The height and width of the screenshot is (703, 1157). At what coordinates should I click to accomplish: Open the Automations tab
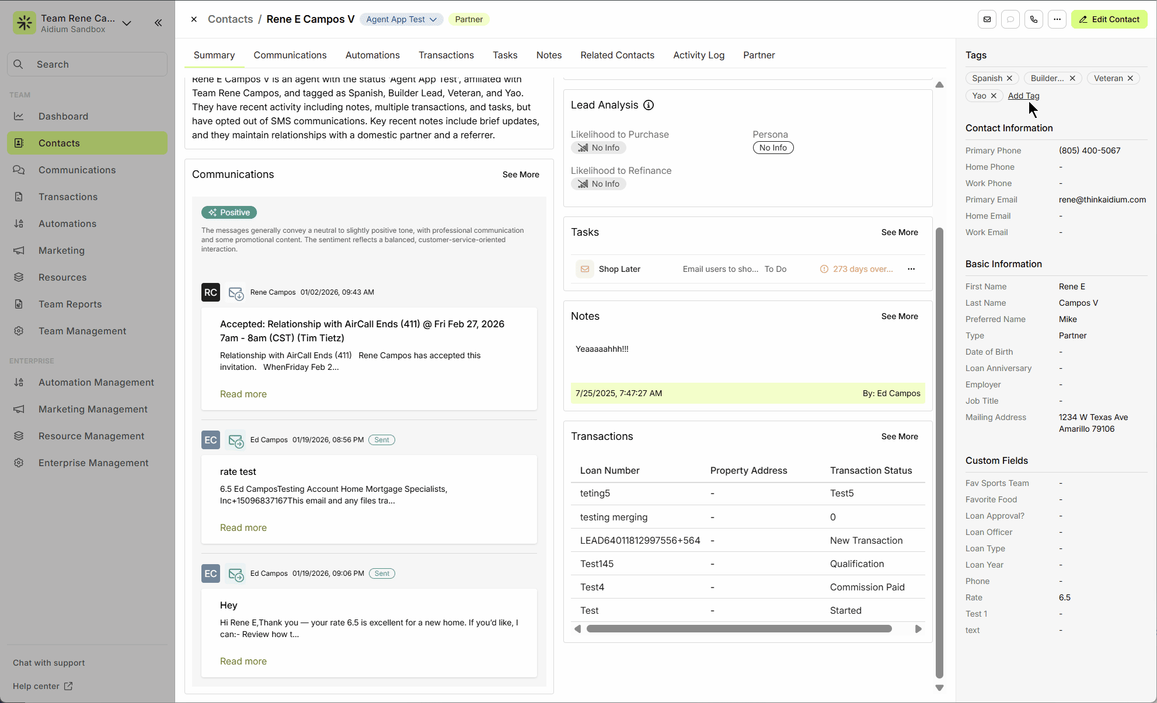pos(372,55)
